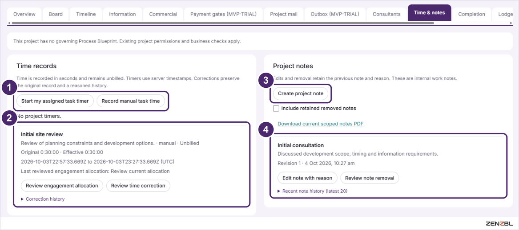Click the Initial consultation note title
This screenshot has height=230, width=519.
pyautogui.click(x=301, y=145)
